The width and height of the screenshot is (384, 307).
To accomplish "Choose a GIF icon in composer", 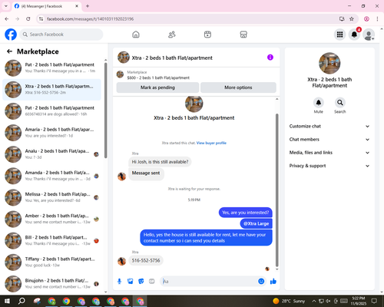I will coord(152,282).
